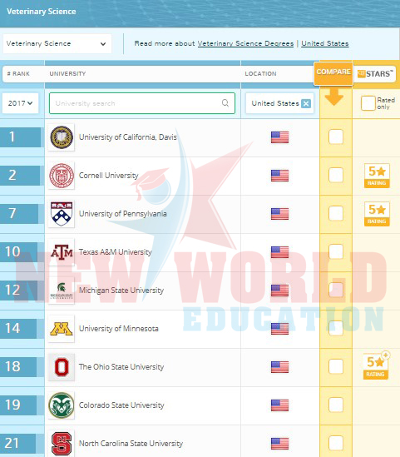400x457 pixels.
Task: Open the University of Pennsylvania page
Action: pyautogui.click(x=123, y=214)
